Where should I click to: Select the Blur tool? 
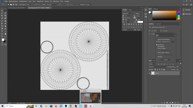[x=5, y=26]
